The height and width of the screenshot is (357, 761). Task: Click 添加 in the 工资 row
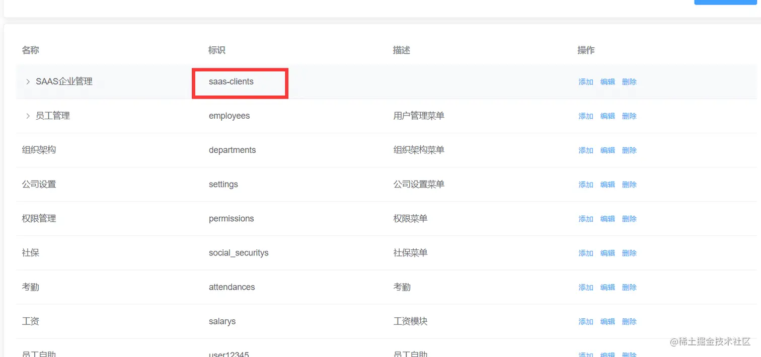tap(586, 321)
